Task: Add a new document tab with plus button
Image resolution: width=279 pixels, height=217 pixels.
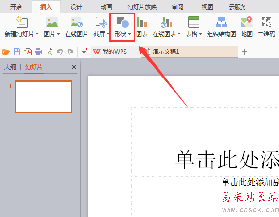Action: [244, 52]
